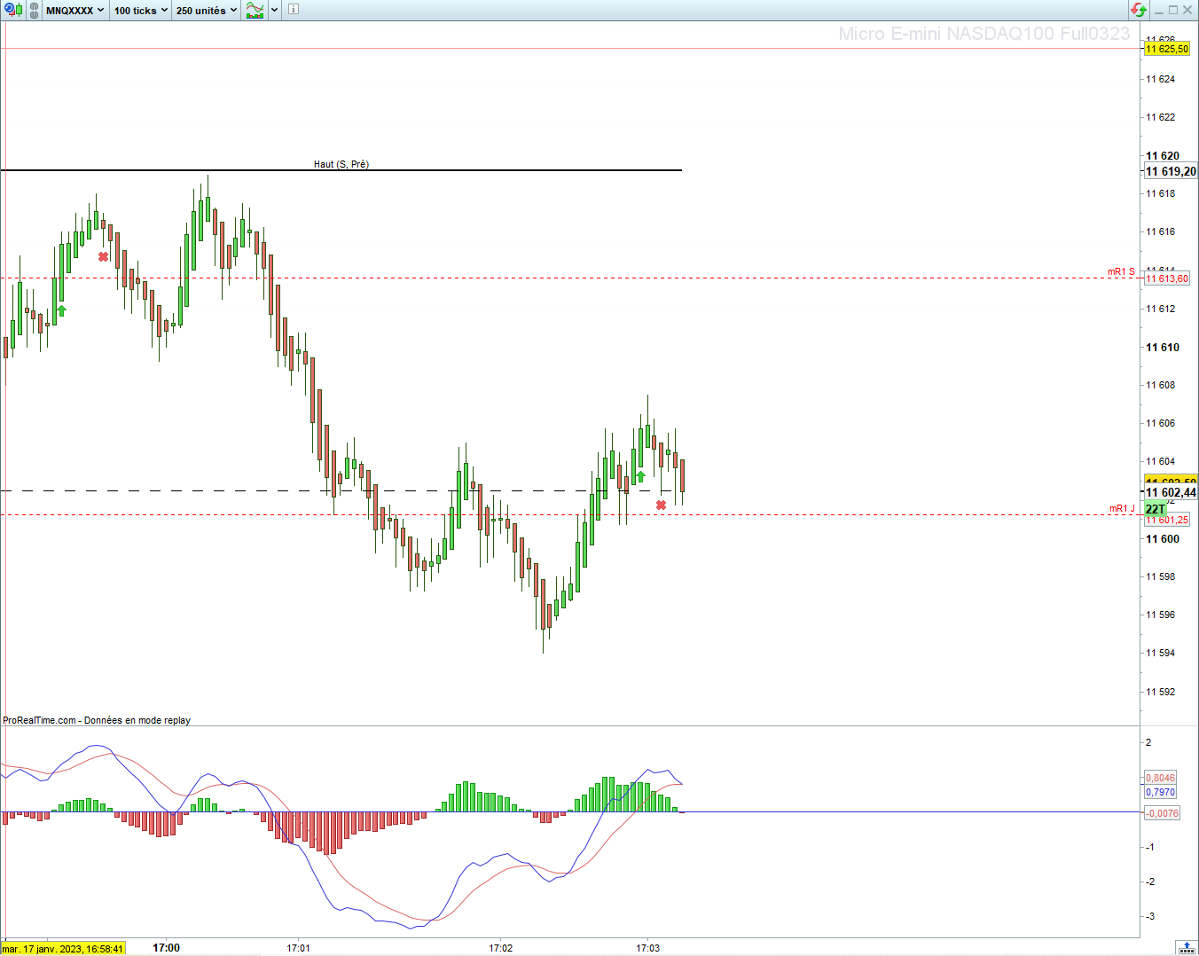Screen dimensions: 1199x956
Task: Open the 250 unités dropdown
Action: tap(207, 11)
